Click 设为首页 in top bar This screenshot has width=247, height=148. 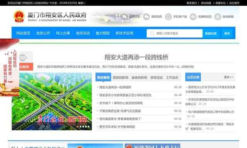pyautogui.click(x=234, y=3)
